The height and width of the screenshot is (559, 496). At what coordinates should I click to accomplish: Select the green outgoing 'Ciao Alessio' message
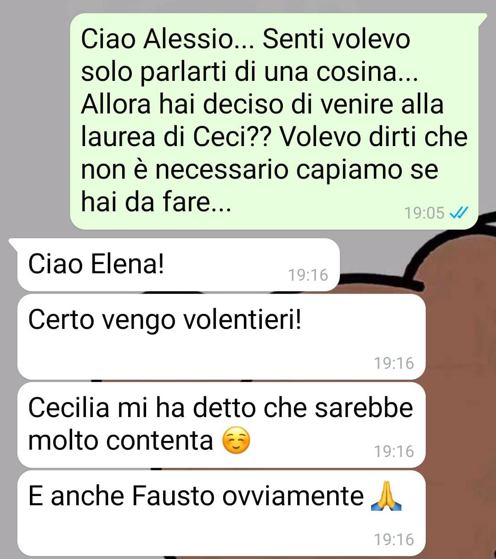pyautogui.click(x=274, y=121)
